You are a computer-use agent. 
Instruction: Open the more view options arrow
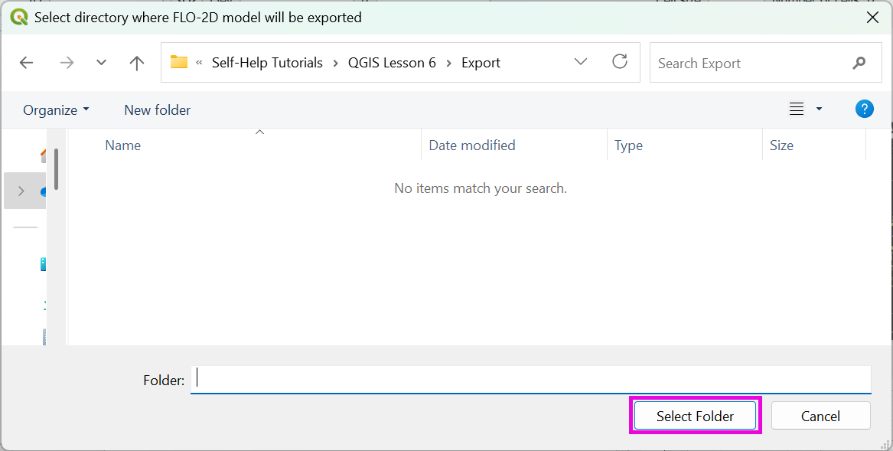click(x=819, y=109)
